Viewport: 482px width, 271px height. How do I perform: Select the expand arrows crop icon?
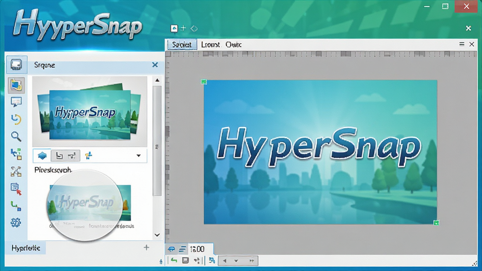pos(16,171)
